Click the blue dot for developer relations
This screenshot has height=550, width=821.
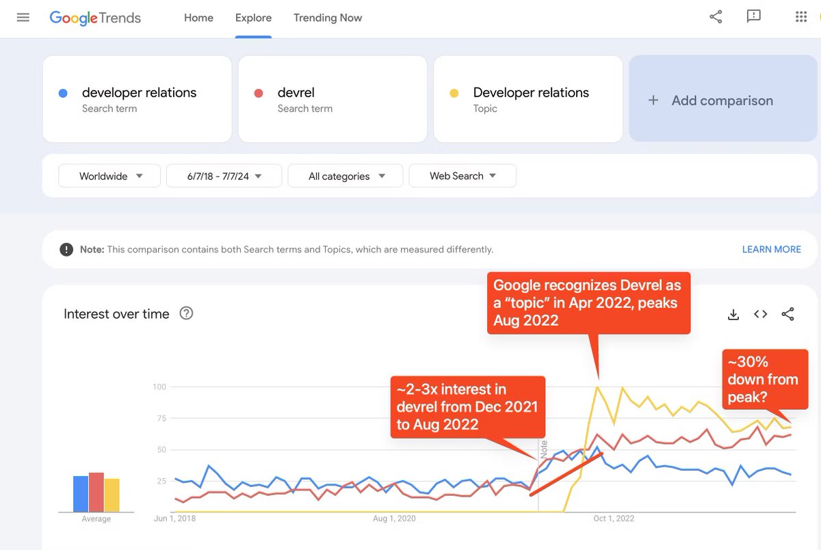click(x=63, y=93)
